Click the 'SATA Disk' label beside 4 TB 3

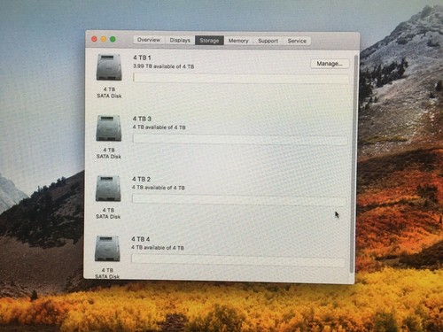point(109,157)
